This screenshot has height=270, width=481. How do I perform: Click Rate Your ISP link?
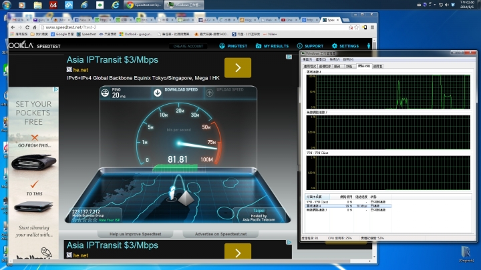coord(110,220)
